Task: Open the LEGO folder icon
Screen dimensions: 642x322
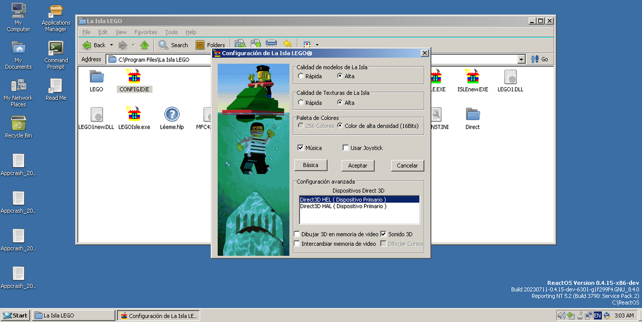Action: pos(96,77)
